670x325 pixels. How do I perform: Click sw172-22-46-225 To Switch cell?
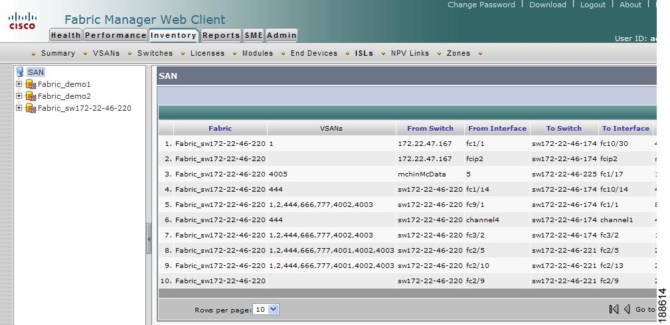point(564,174)
